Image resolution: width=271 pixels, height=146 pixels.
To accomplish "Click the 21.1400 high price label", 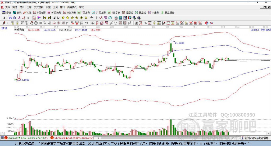I will (180, 43).
